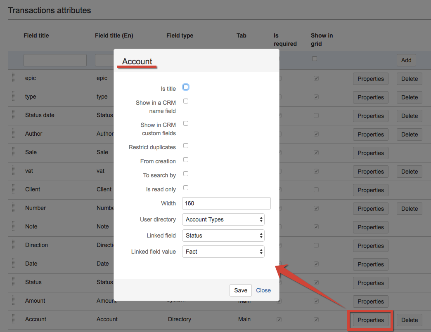Close the Account dialog via Close link
The height and width of the screenshot is (332, 431).
(263, 290)
